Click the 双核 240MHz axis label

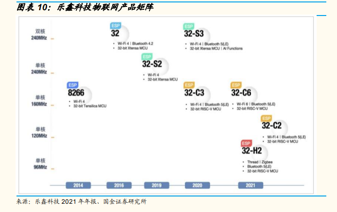[39, 34]
